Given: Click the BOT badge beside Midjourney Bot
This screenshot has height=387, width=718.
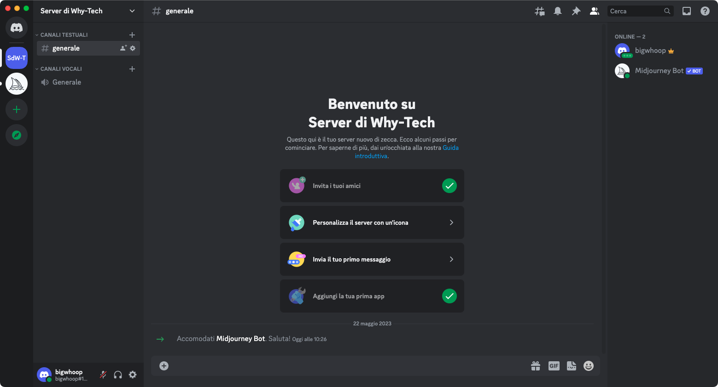Looking at the screenshot, I should tap(694, 71).
